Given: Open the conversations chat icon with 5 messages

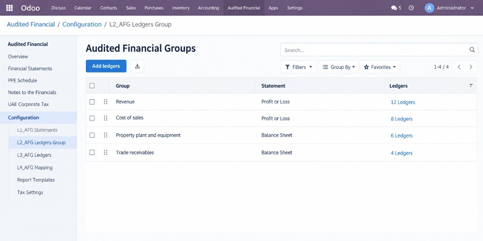Looking at the screenshot, I should 394,8.
